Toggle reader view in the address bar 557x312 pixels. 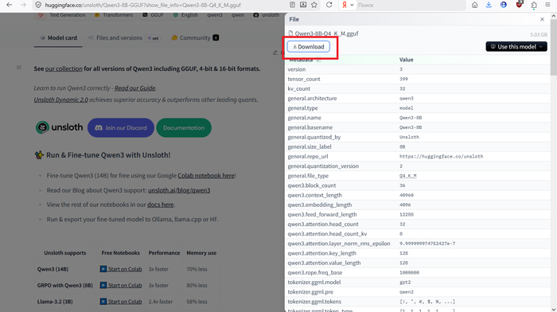tap(292, 5)
